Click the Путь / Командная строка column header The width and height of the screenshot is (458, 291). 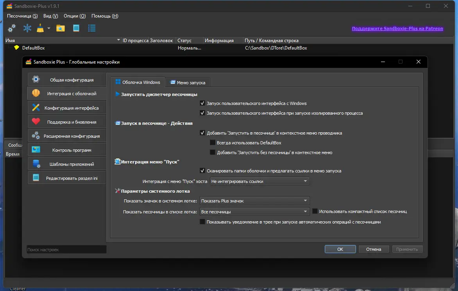point(348,40)
